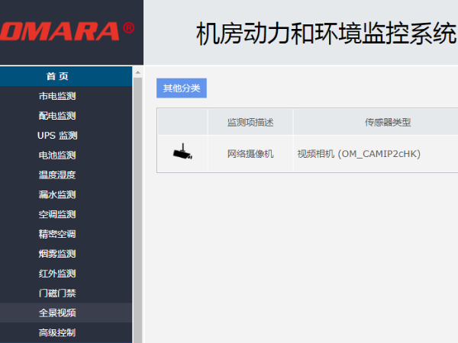Navigate to 漏水监测
Screen dimensions: 458x343
(57, 194)
